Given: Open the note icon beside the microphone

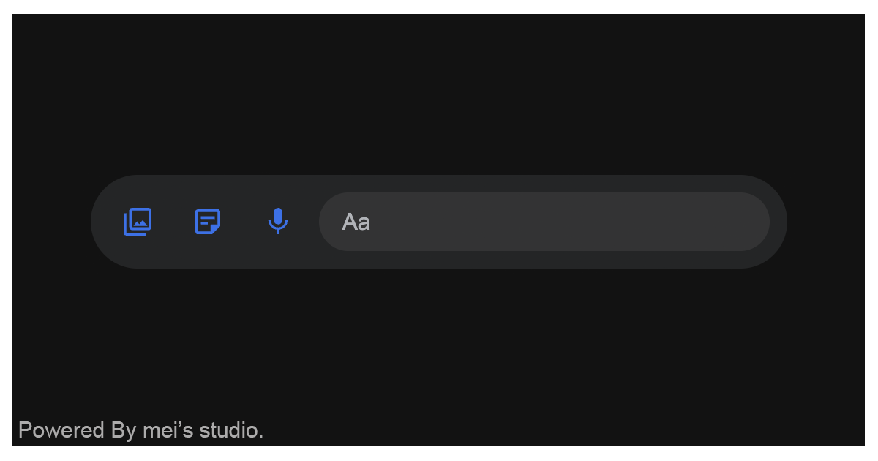Looking at the screenshot, I should (x=208, y=221).
